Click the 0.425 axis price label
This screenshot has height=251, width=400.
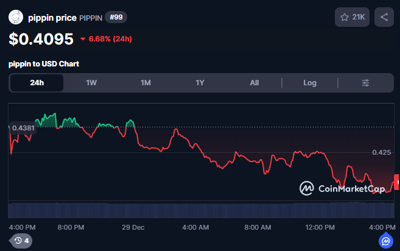point(381,152)
